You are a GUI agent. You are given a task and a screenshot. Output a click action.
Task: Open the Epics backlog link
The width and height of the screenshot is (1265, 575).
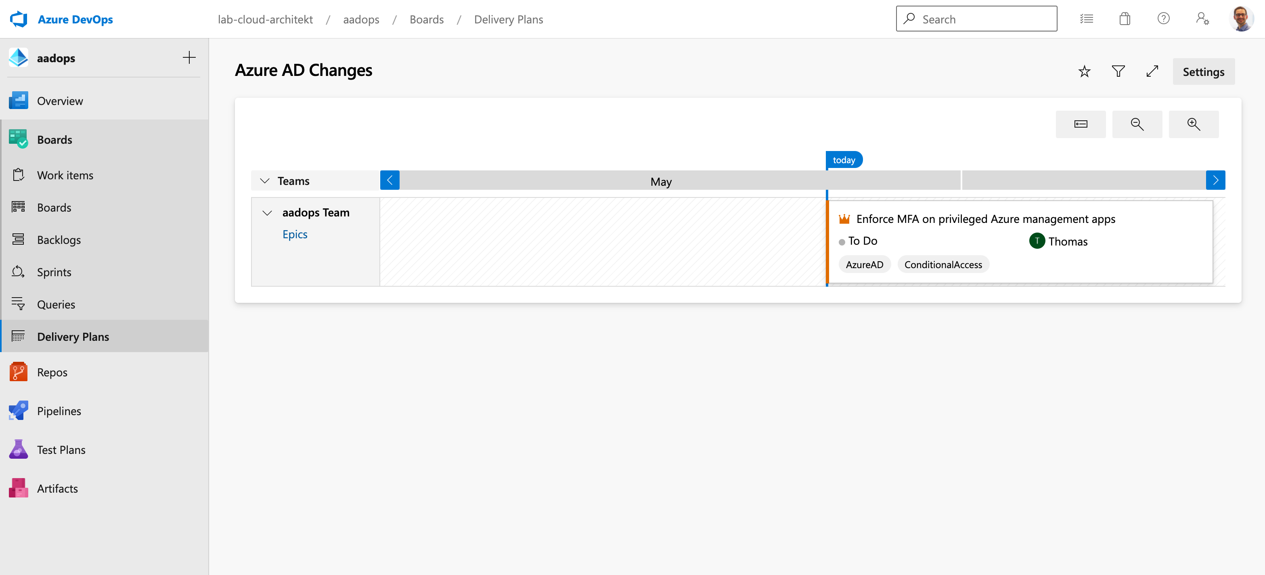tap(295, 235)
